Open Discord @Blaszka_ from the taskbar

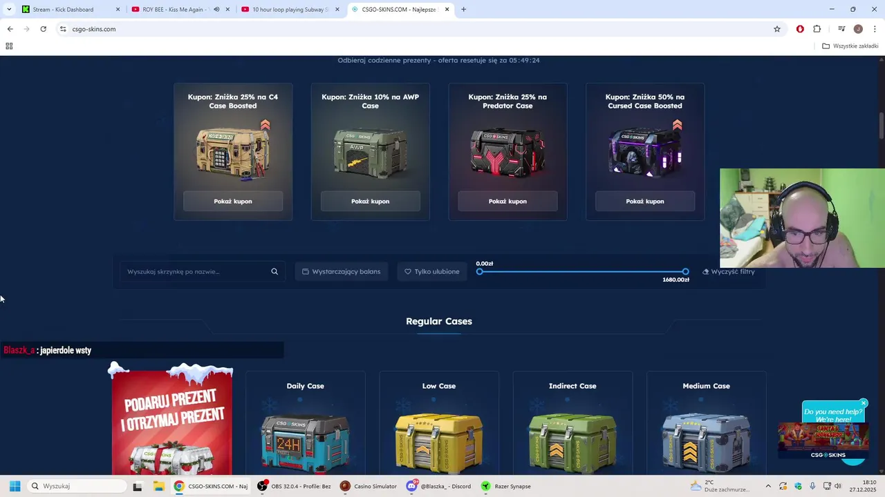[x=439, y=486]
